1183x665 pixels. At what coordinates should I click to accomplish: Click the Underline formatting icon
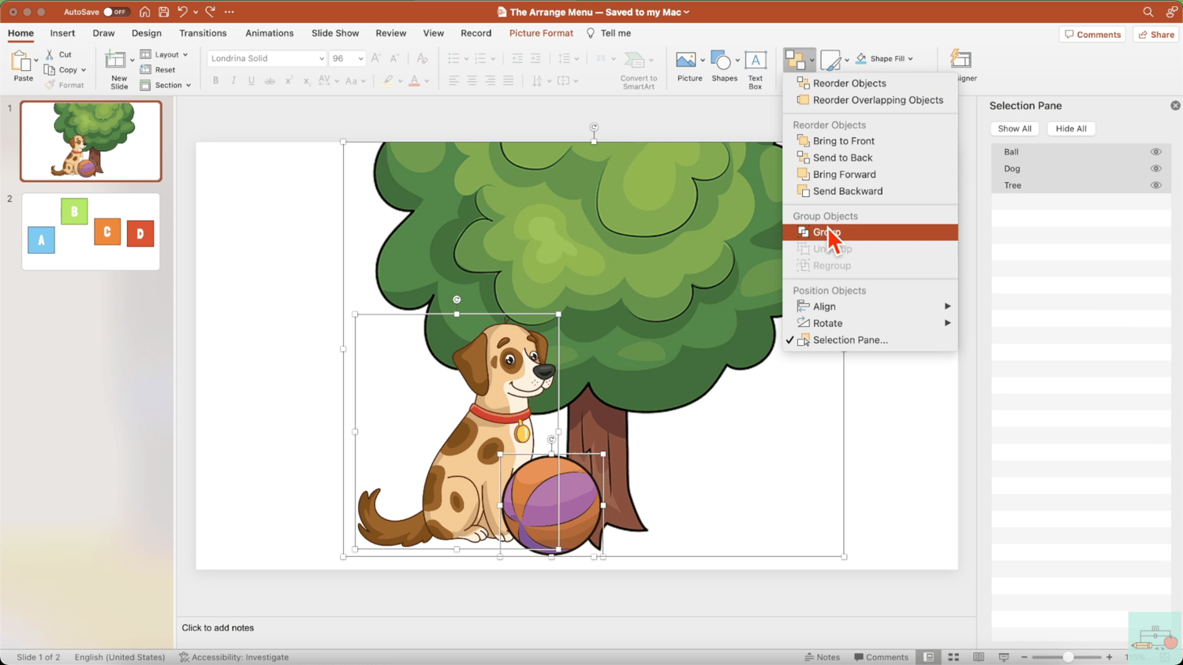252,80
